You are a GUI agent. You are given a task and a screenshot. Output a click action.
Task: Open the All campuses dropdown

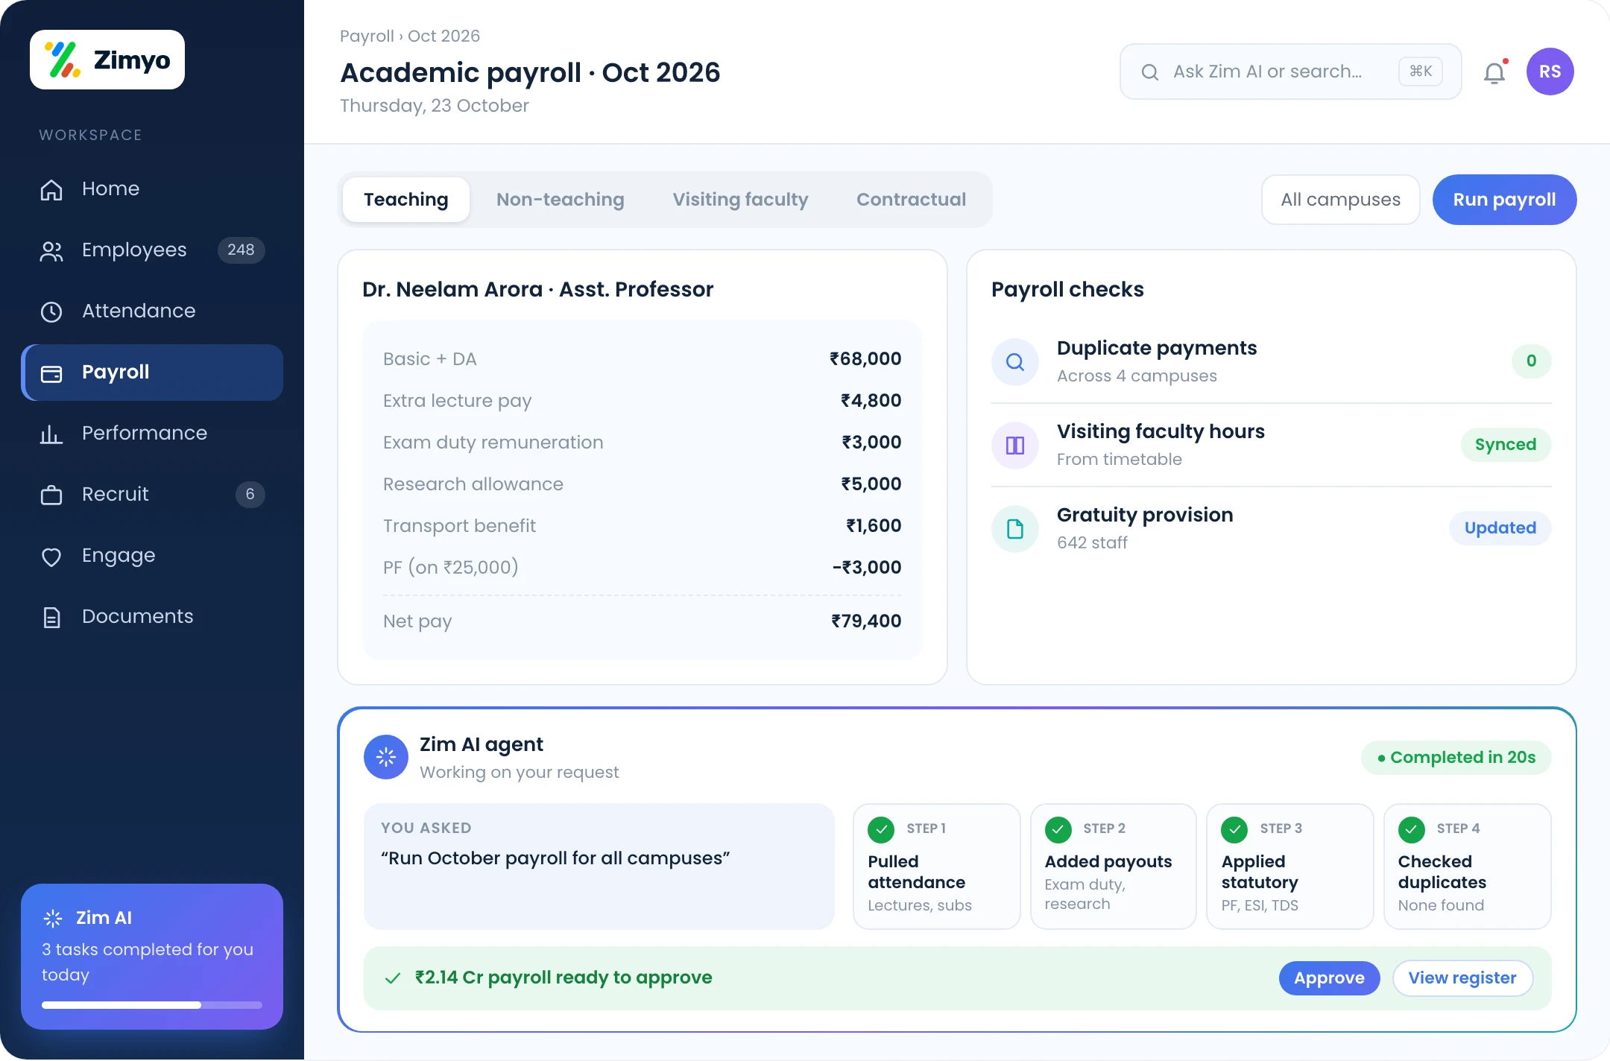(1340, 200)
